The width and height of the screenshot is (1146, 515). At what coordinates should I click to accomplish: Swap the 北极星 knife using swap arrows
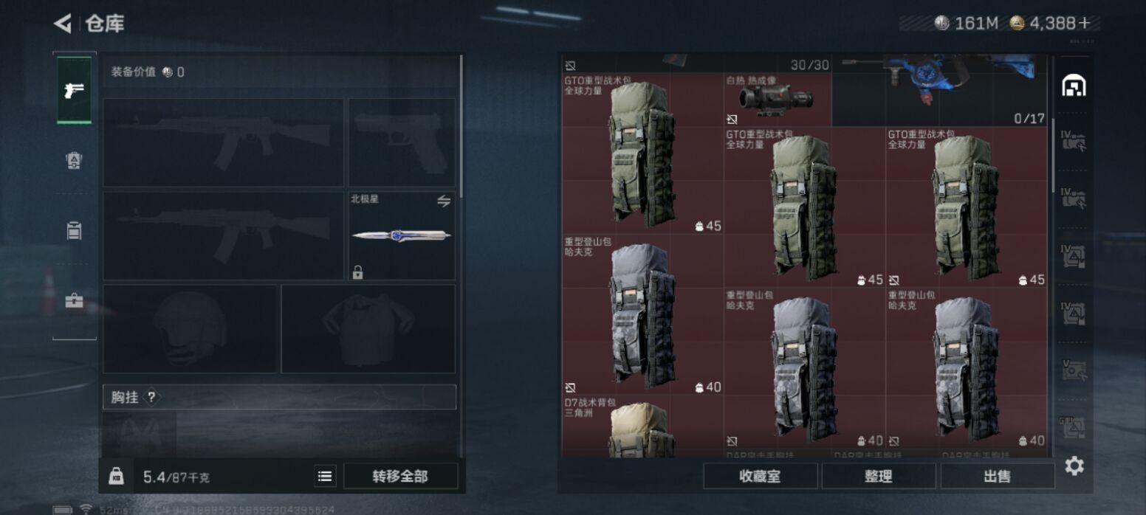[x=443, y=201]
